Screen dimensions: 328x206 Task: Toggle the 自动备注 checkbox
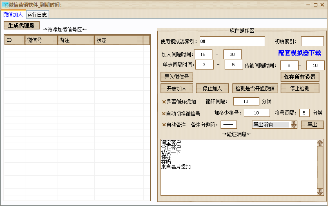(164, 125)
